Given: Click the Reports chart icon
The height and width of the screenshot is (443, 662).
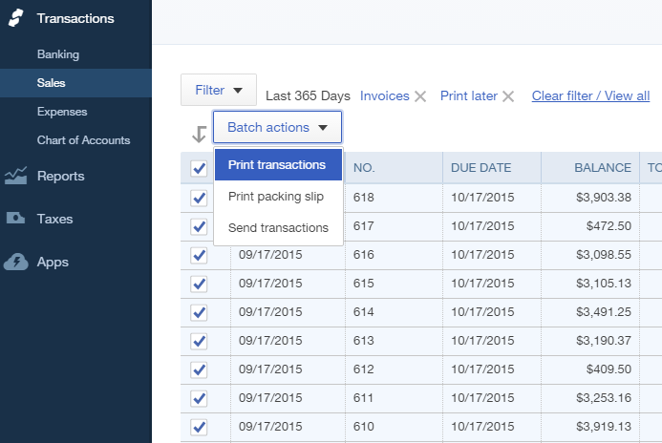Looking at the screenshot, I should [16, 176].
